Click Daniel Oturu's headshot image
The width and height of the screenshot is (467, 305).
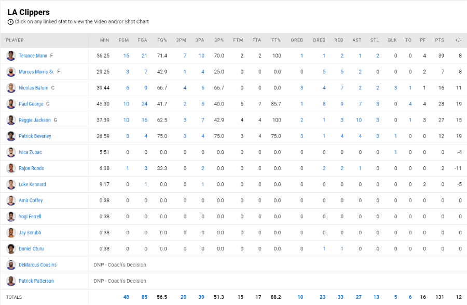point(11,249)
